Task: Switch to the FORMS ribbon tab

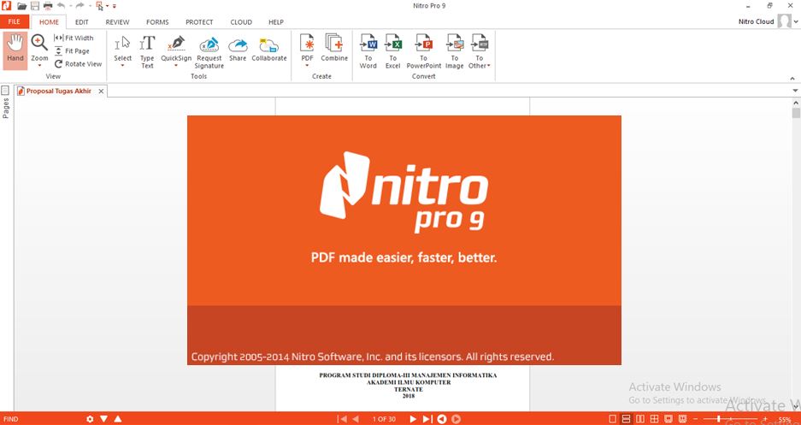Action: point(157,22)
